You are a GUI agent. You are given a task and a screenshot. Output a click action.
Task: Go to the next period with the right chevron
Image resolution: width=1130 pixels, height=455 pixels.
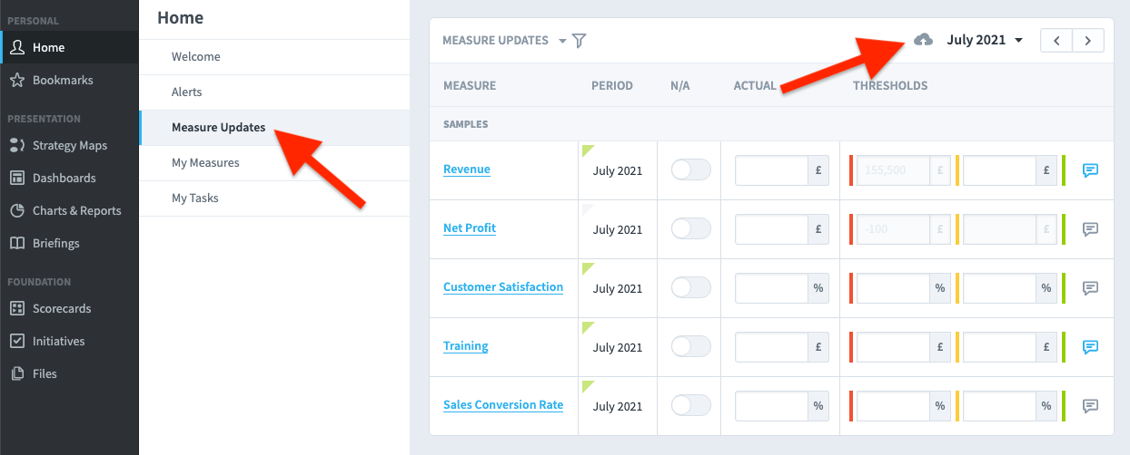click(x=1088, y=40)
